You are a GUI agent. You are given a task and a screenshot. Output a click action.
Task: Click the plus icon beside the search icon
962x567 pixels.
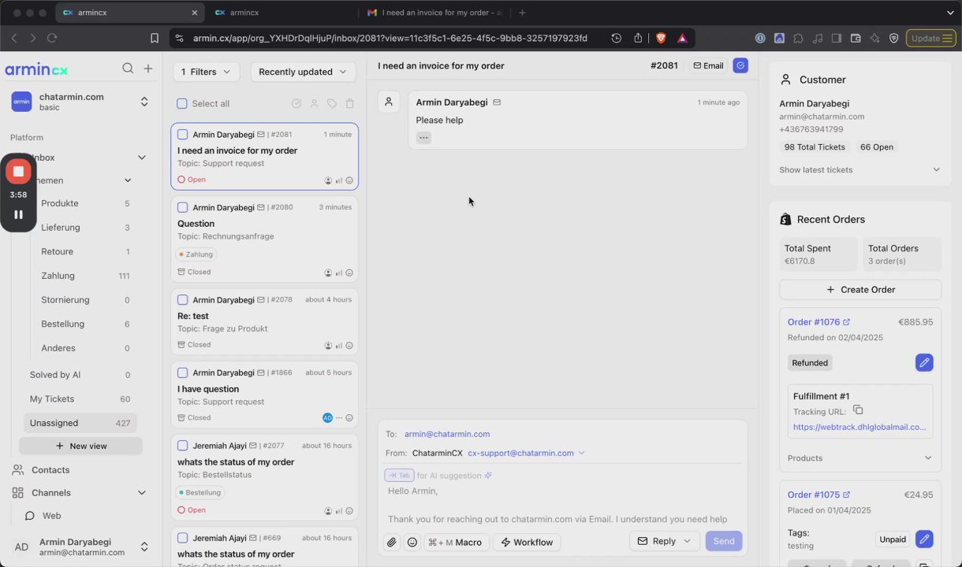[148, 69]
